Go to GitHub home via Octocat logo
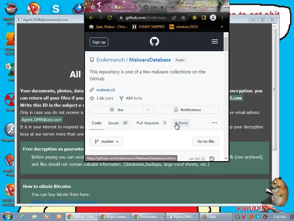 (x=154, y=41)
